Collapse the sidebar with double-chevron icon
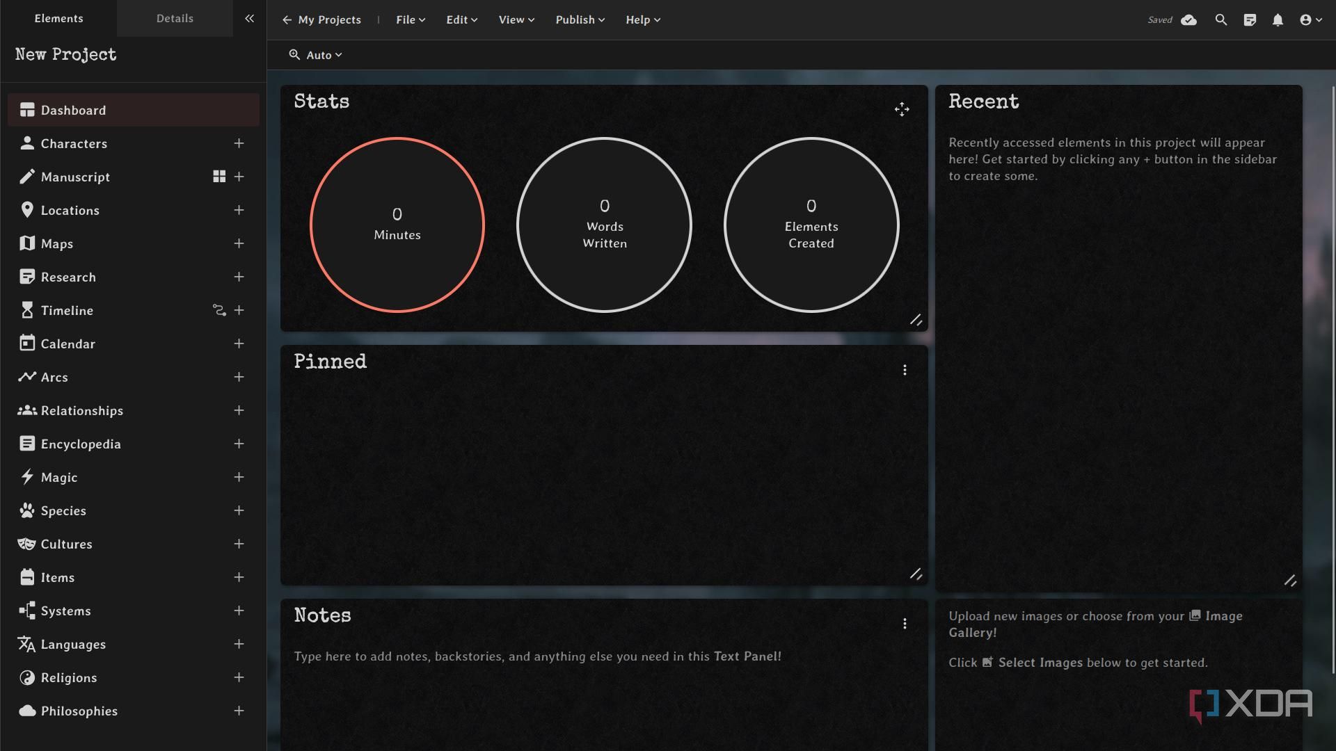The width and height of the screenshot is (1336, 751). pyautogui.click(x=249, y=19)
